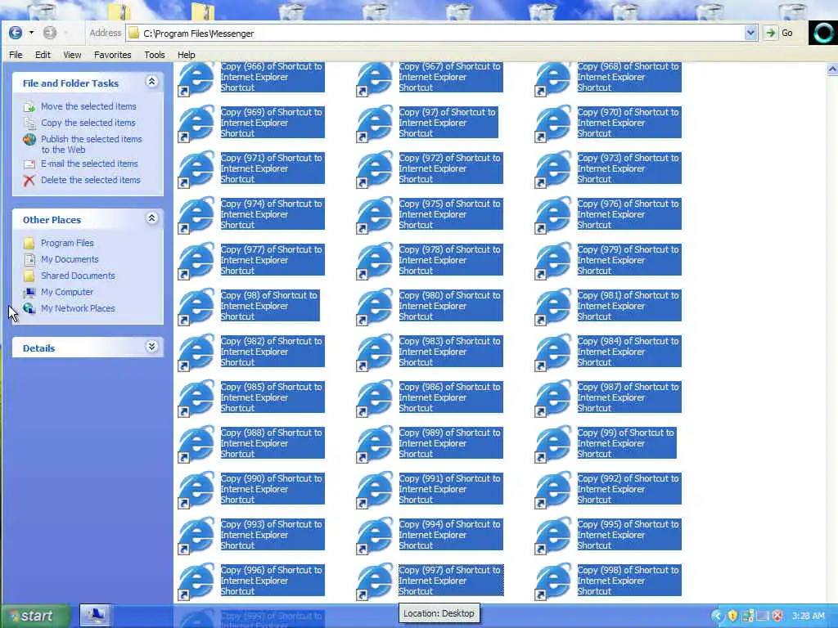Open the Edit menu
The height and width of the screenshot is (628, 838).
tap(43, 55)
